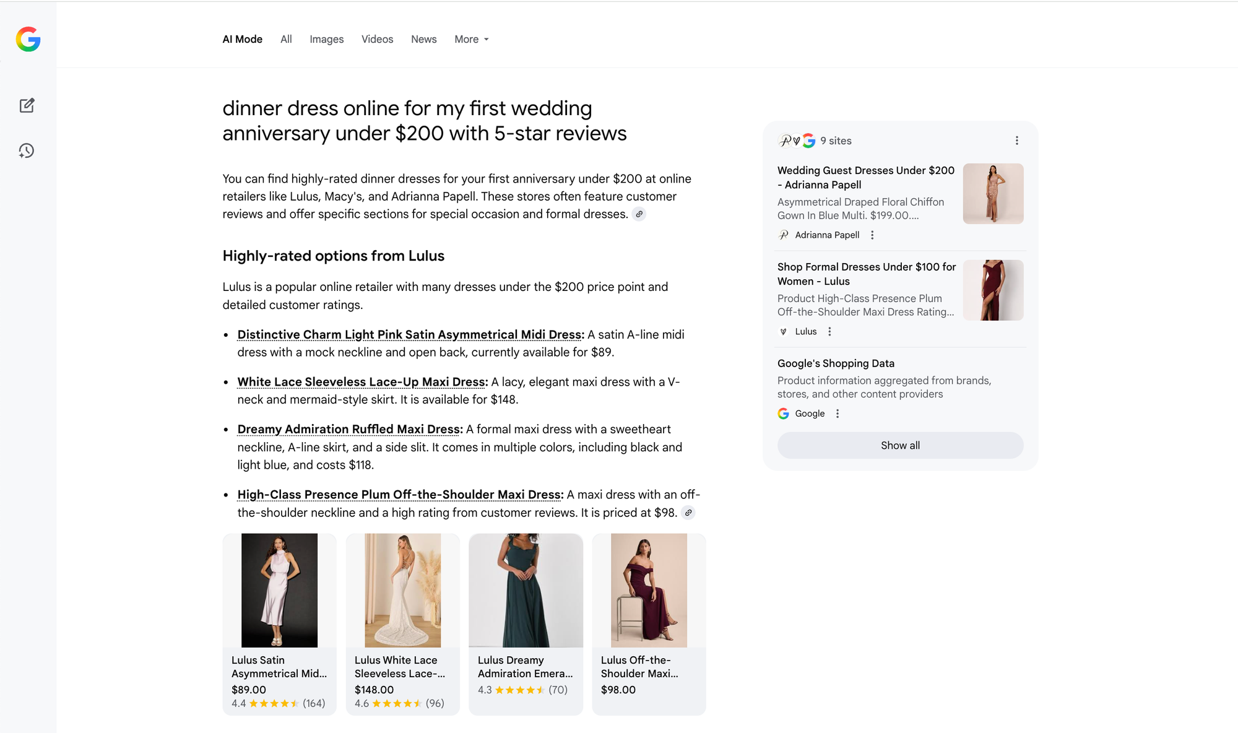Open the citation chip after the $98 price

(x=688, y=513)
